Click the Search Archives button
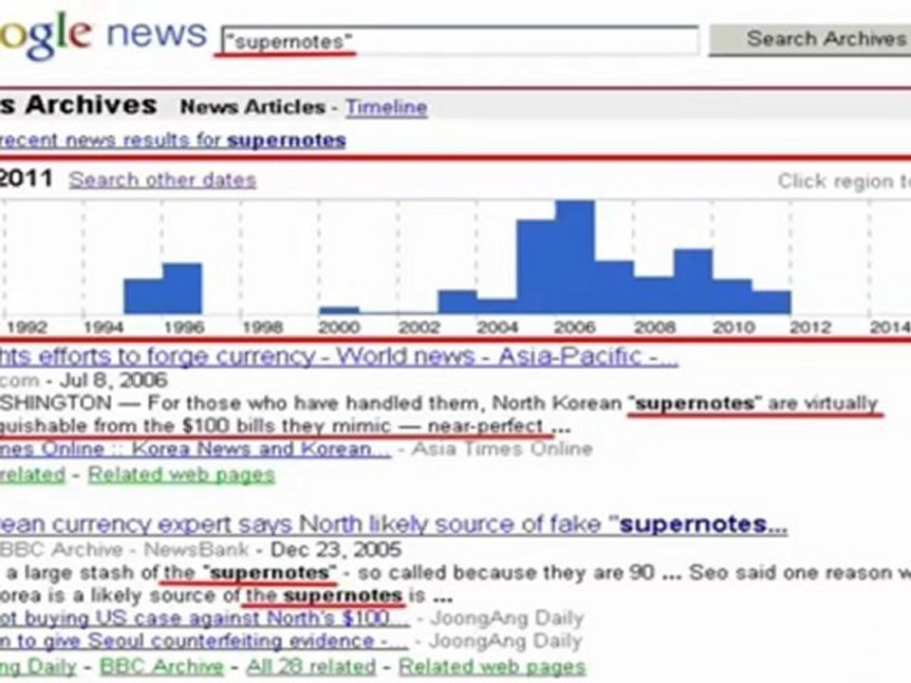This screenshot has height=683, width=911. tap(810, 40)
